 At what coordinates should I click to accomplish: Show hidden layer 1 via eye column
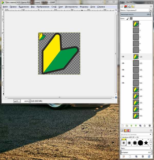123,24
